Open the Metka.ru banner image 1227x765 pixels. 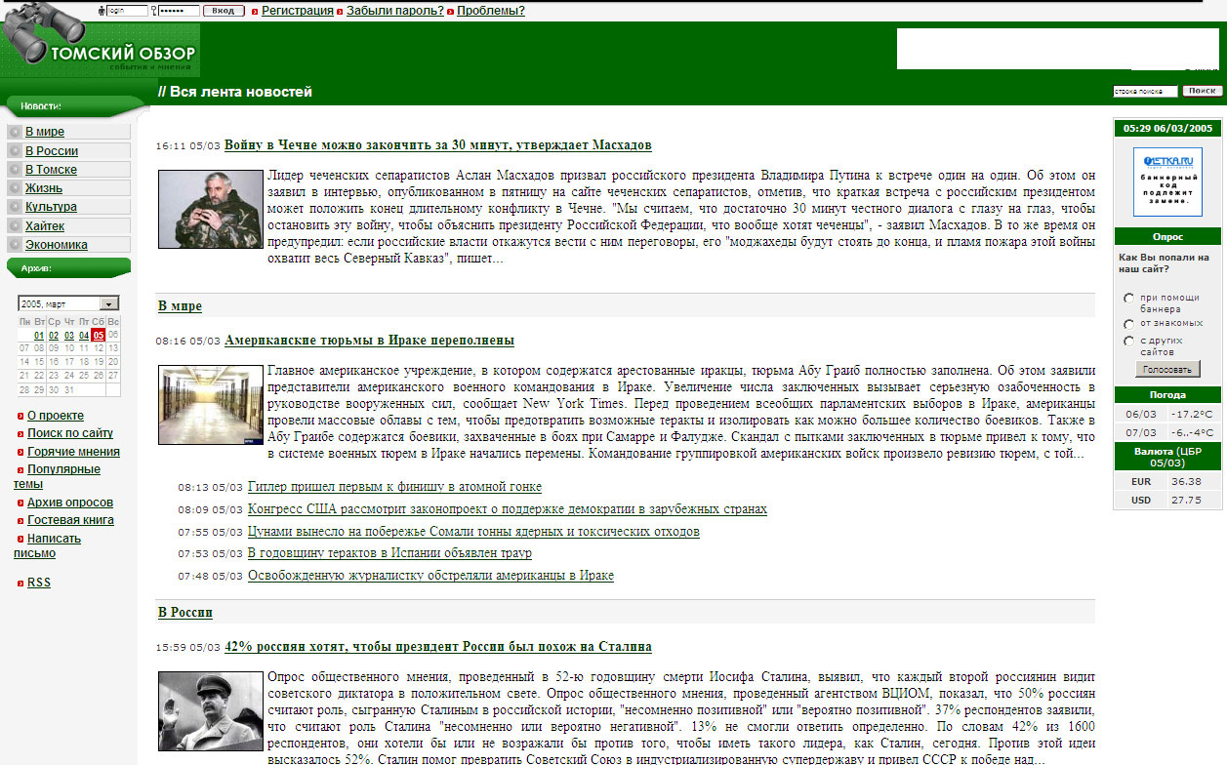[1166, 181]
